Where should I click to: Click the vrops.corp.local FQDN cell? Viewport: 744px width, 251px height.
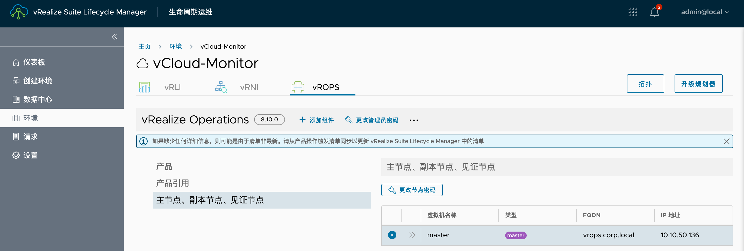coord(608,235)
